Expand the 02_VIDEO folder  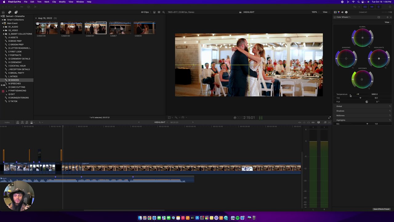coord(4,30)
